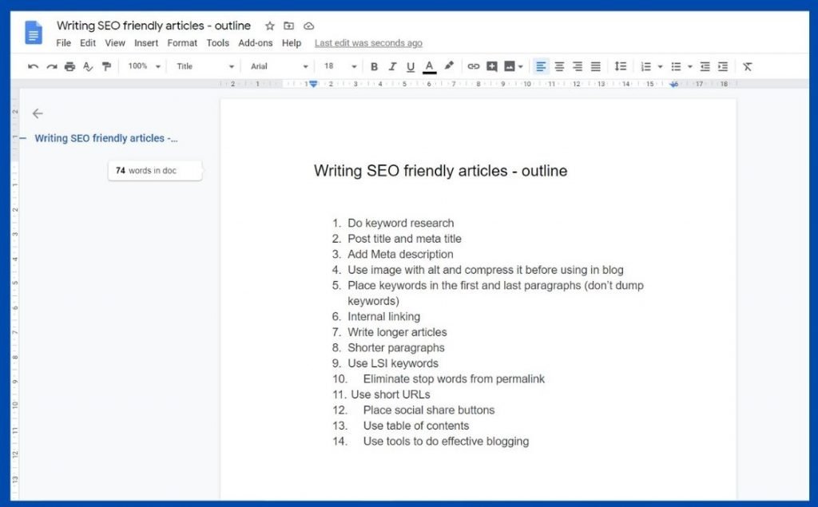Image resolution: width=818 pixels, height=507 pixels.
Task: Toggle Bold formatting
Action: [x=374, y=67]
